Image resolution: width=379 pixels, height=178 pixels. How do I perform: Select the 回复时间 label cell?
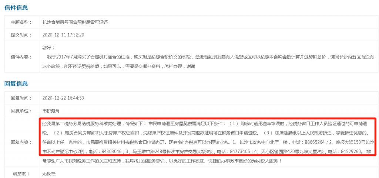[x=21, y=98]
